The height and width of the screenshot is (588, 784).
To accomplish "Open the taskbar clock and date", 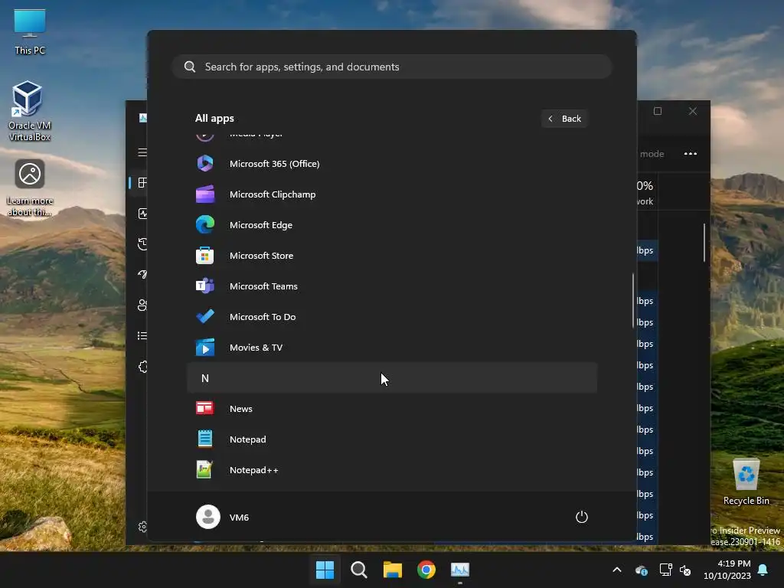I will tap(727, 570).
